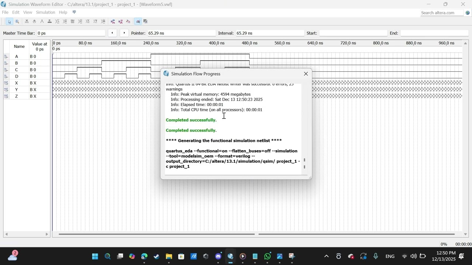
Task: Open WhatsApp from taskbar
Action: coord(267,256)
